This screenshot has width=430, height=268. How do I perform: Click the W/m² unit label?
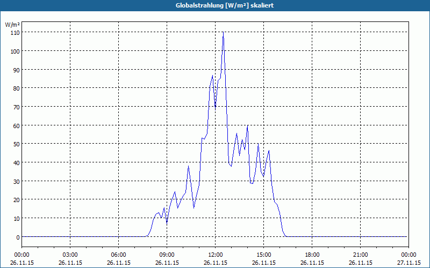coord(12,25)
